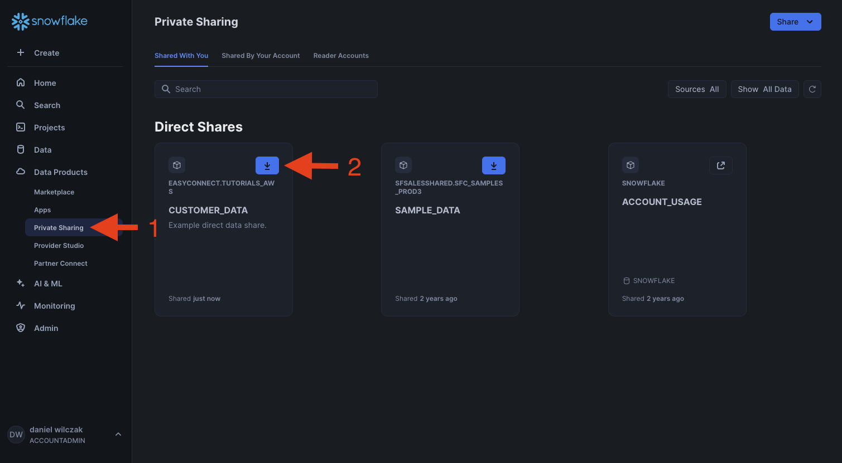Expand the user account menu chevron
Viewport: 842px width, 463px height.
click(x=118, y=435)
